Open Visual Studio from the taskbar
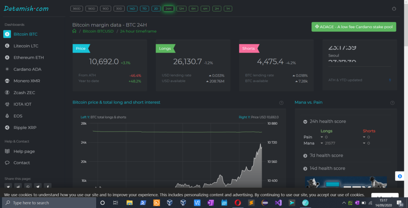Screen dimensions: 408x208 pos(278,202)
